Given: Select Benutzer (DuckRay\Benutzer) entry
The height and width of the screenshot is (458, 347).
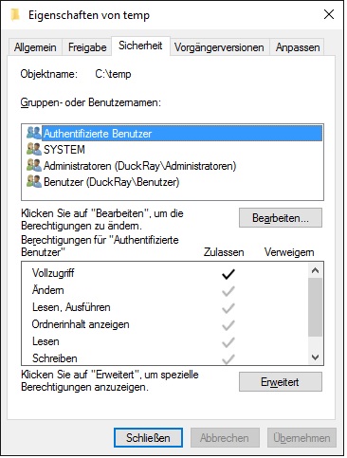Looking at the screenshot, I should click(111, 182).
